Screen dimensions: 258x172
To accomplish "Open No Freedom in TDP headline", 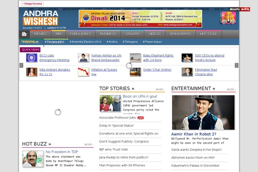I will coord(61,152).
